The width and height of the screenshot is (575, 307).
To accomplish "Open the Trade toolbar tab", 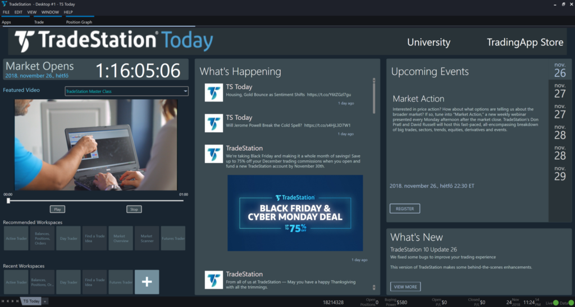I will point(39,22).
